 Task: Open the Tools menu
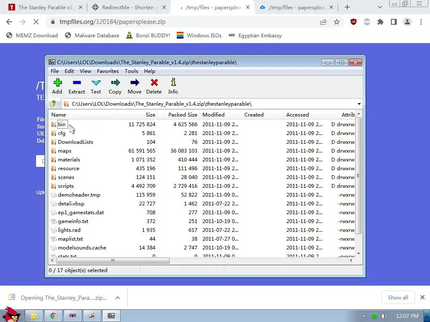131,71
